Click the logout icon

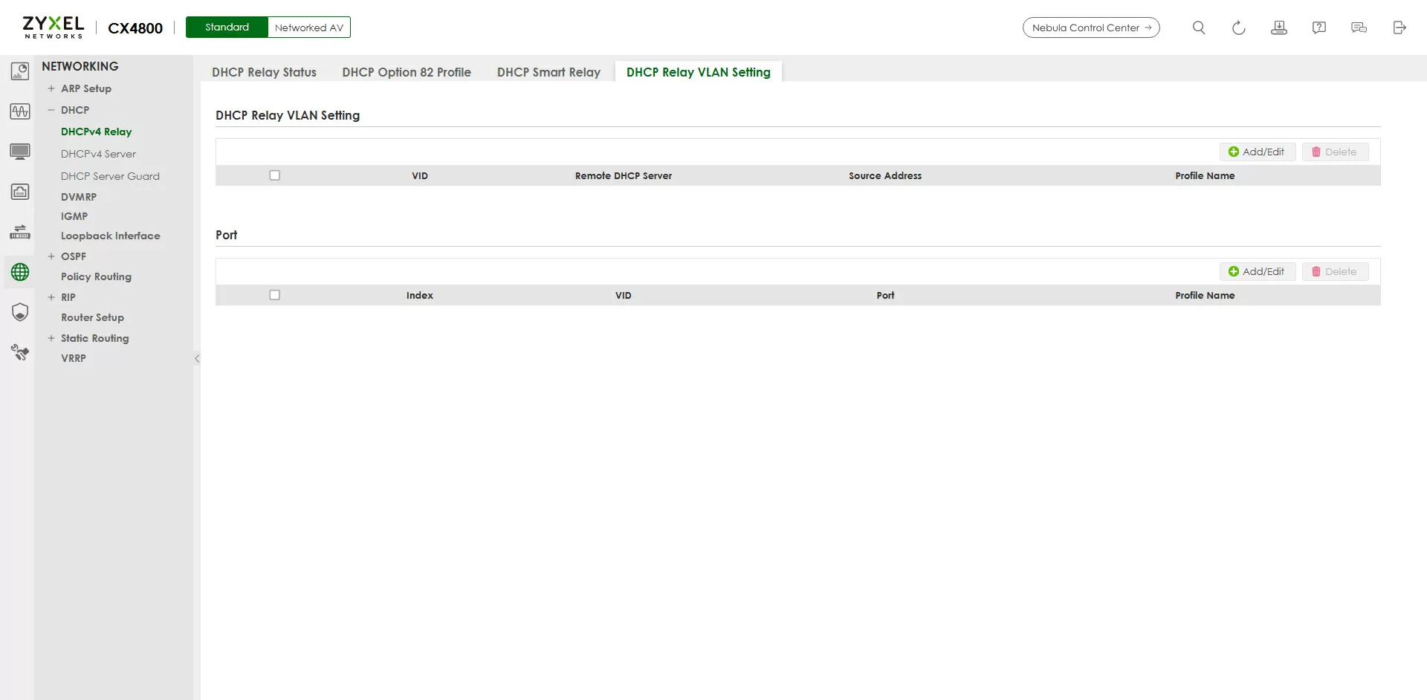point(1399,27)
